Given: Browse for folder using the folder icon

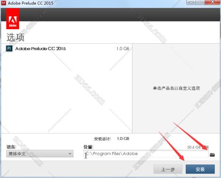Looking at the screenshot, I should 212,155.
